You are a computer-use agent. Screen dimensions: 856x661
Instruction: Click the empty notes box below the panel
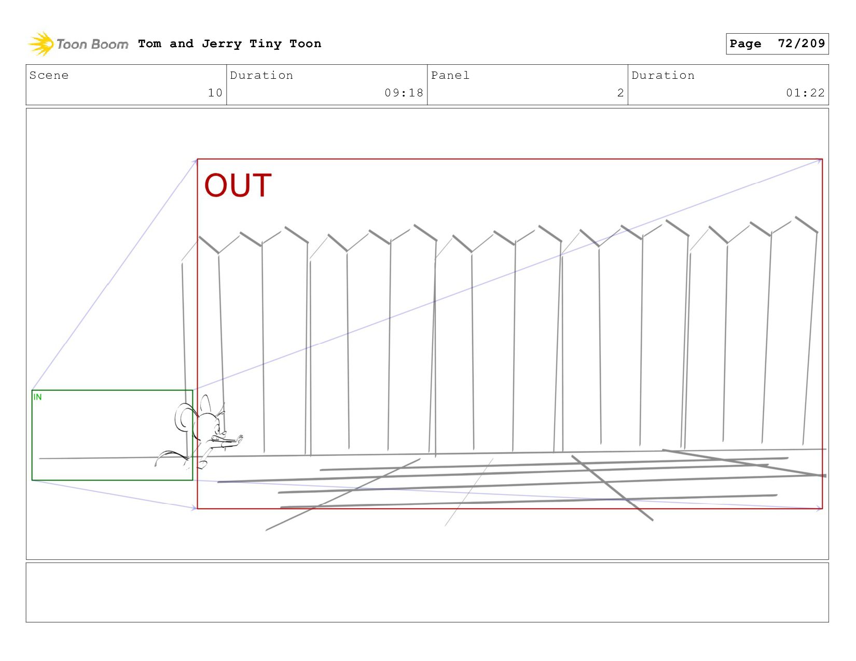point(427,592)
